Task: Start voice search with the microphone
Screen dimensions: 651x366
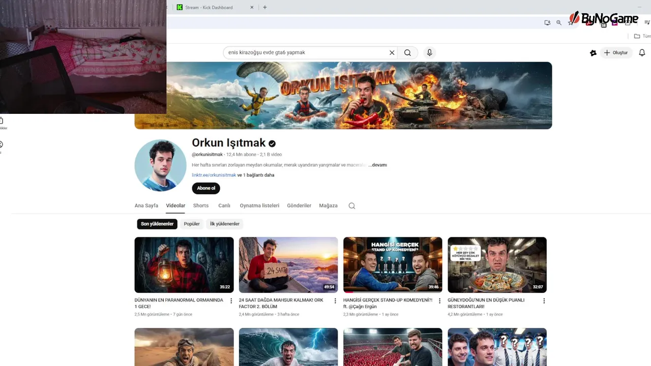Action: pos(430,52)
